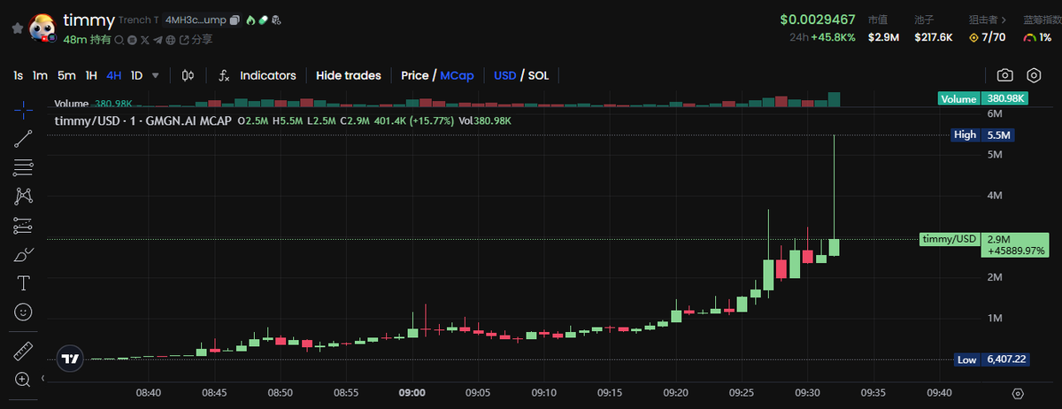
Task: Click the High 5.5M price label
Action: click(981, 135)
